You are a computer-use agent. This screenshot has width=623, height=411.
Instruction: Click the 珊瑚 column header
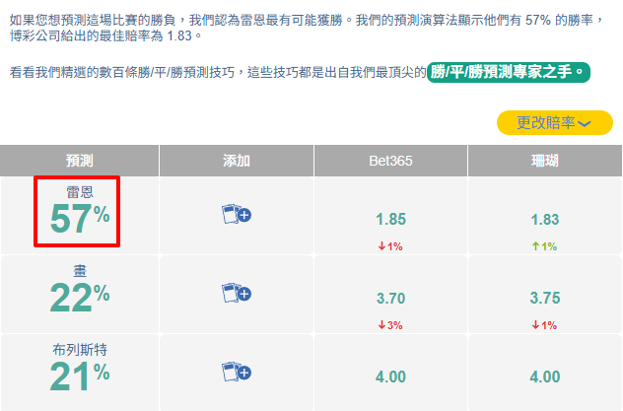[545, 161]
